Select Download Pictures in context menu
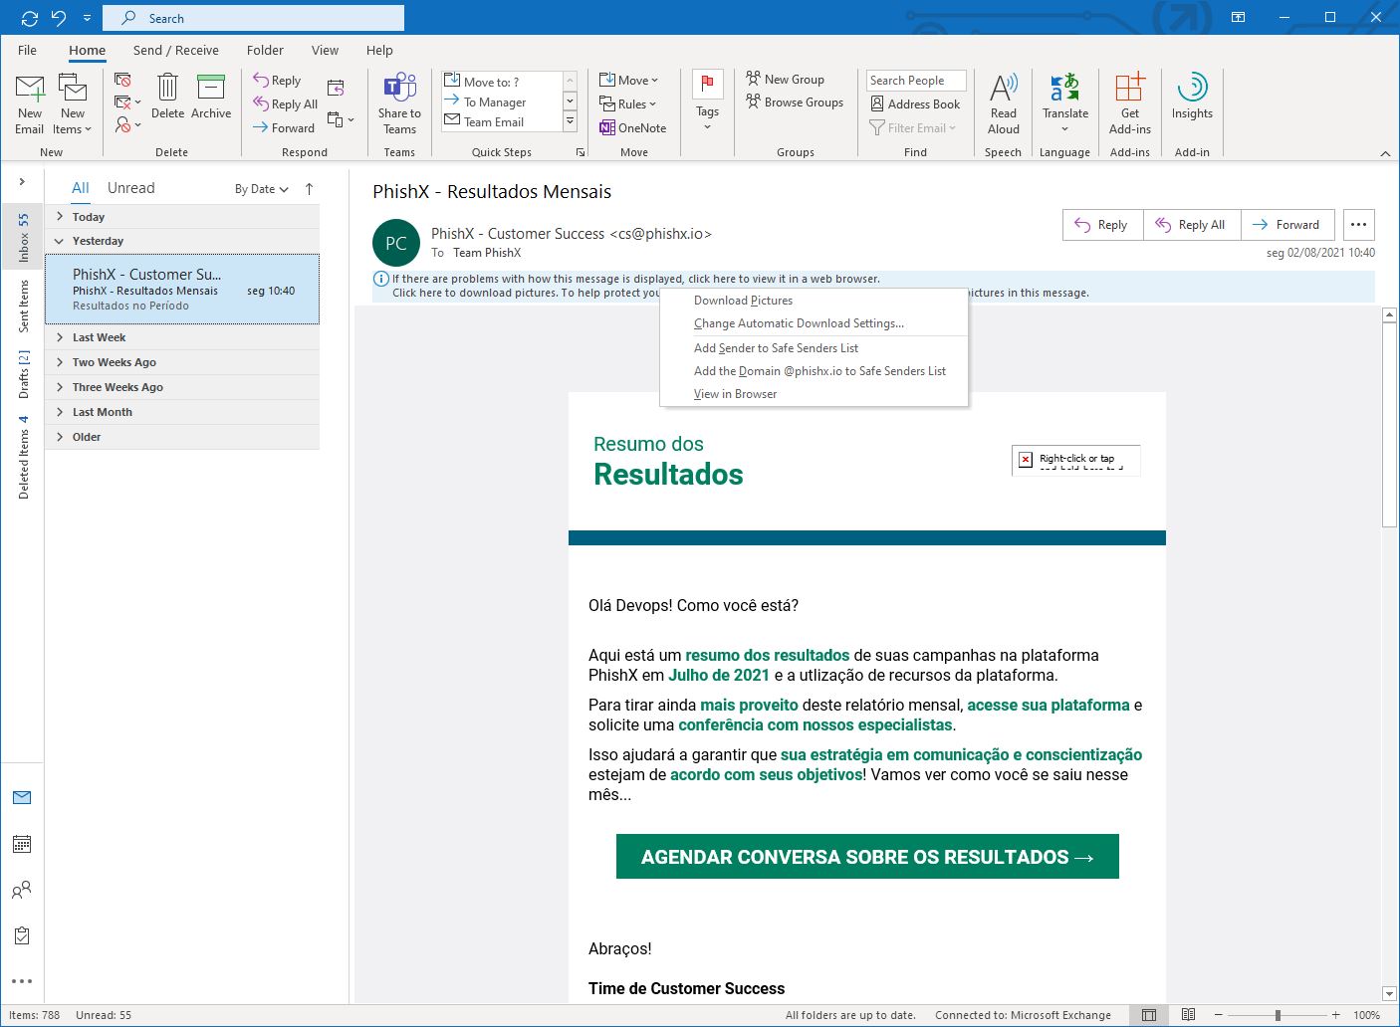This screenshot has height=1027, width=1400. click(814, 301)
